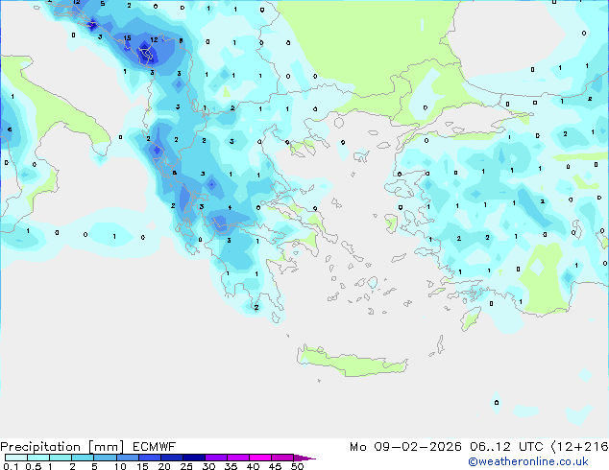
Task: Click the 15–20 mm legend swatch
Action: point(149,458)
